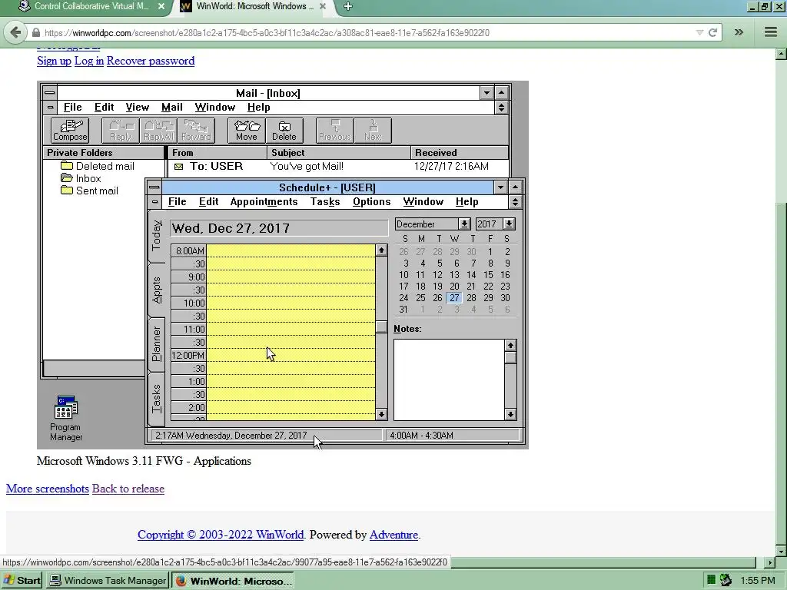The height and width of the screenshot is (590, 787).
Task: Switch to Windows Task Manager taskbar button
Action: coord(108,581)
